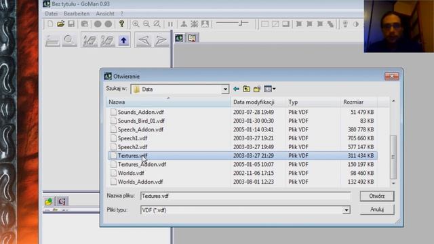434x244 pixels.
Task: Click the Save floppy disk icon
Action: [71, 24]
